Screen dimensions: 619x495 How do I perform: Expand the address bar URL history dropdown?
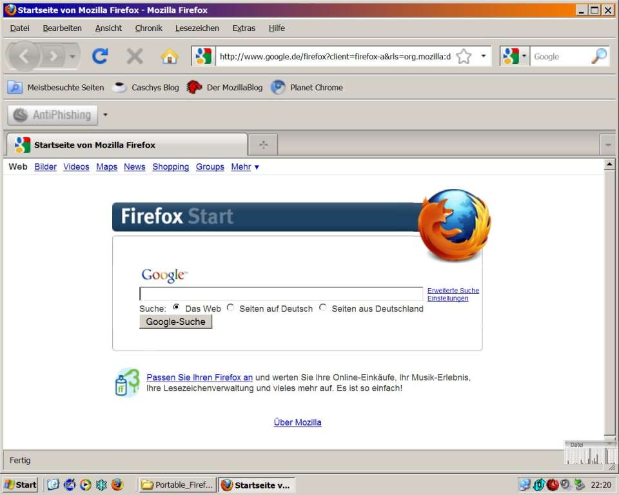pyautogui.click(x=483, y=56)
